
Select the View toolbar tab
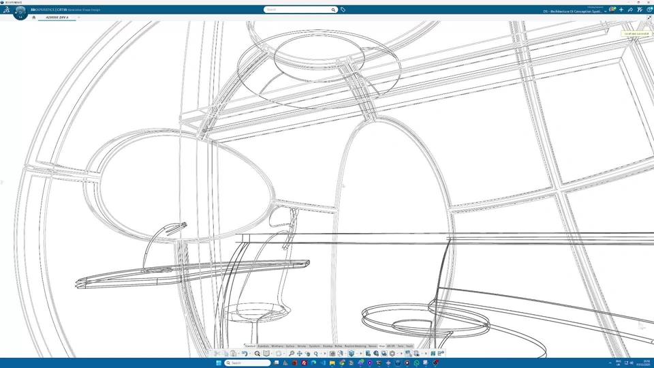pyautogui.click(x=381, y=346)
